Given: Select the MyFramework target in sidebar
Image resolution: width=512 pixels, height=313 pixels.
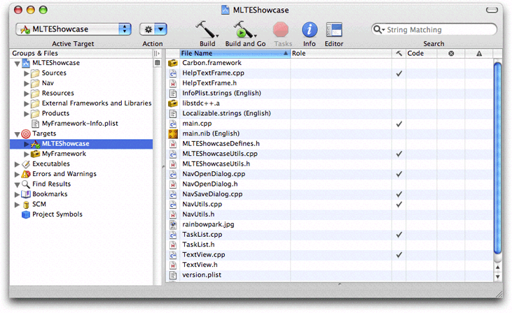Looking at the screenshot, I should pos(64,154).
